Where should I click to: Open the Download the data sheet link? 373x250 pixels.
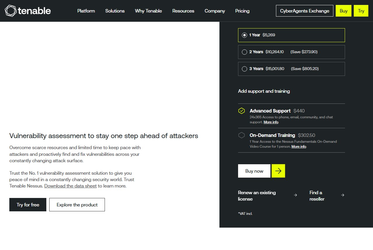click(x=71, y=186)
